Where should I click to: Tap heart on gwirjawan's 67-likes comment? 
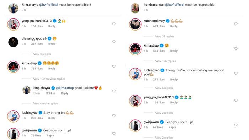coord(236,125)
